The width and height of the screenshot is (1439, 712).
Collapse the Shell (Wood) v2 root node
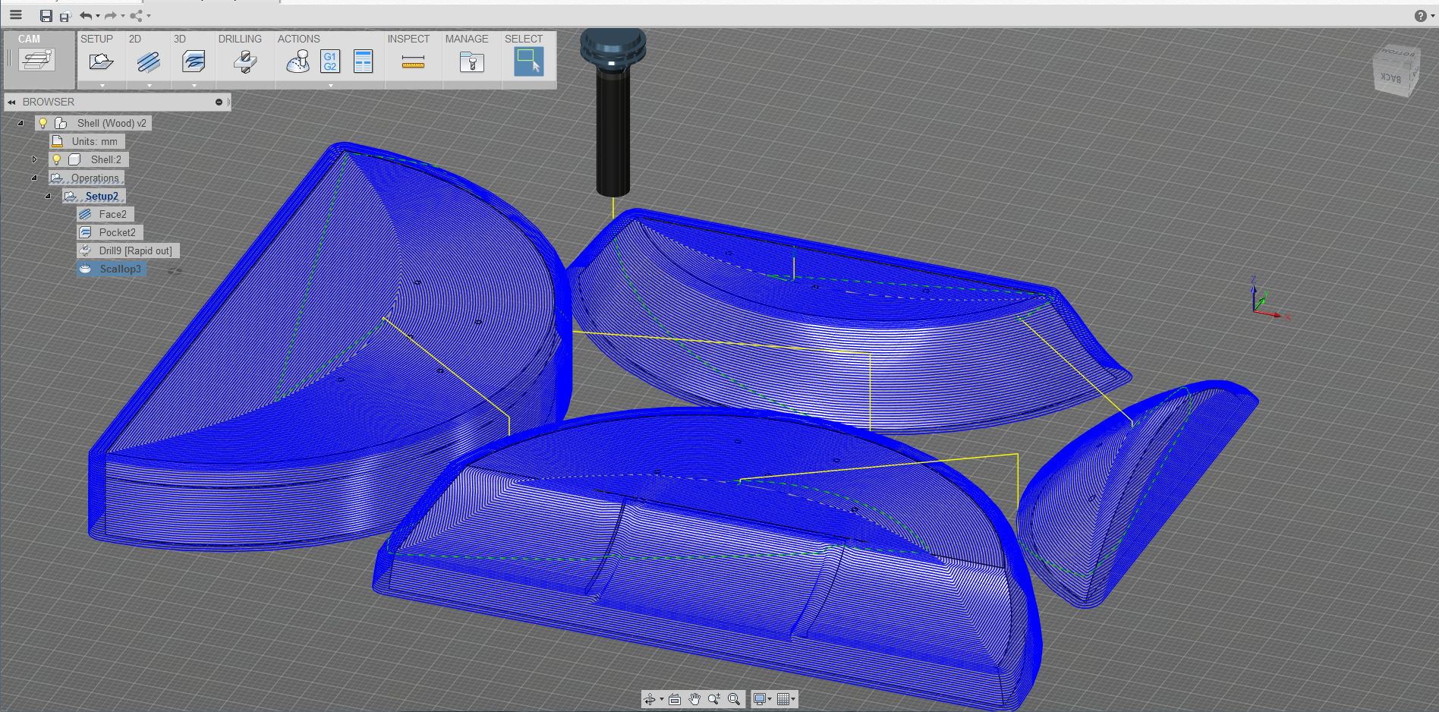pyautogui.click(x=20, y=123)
